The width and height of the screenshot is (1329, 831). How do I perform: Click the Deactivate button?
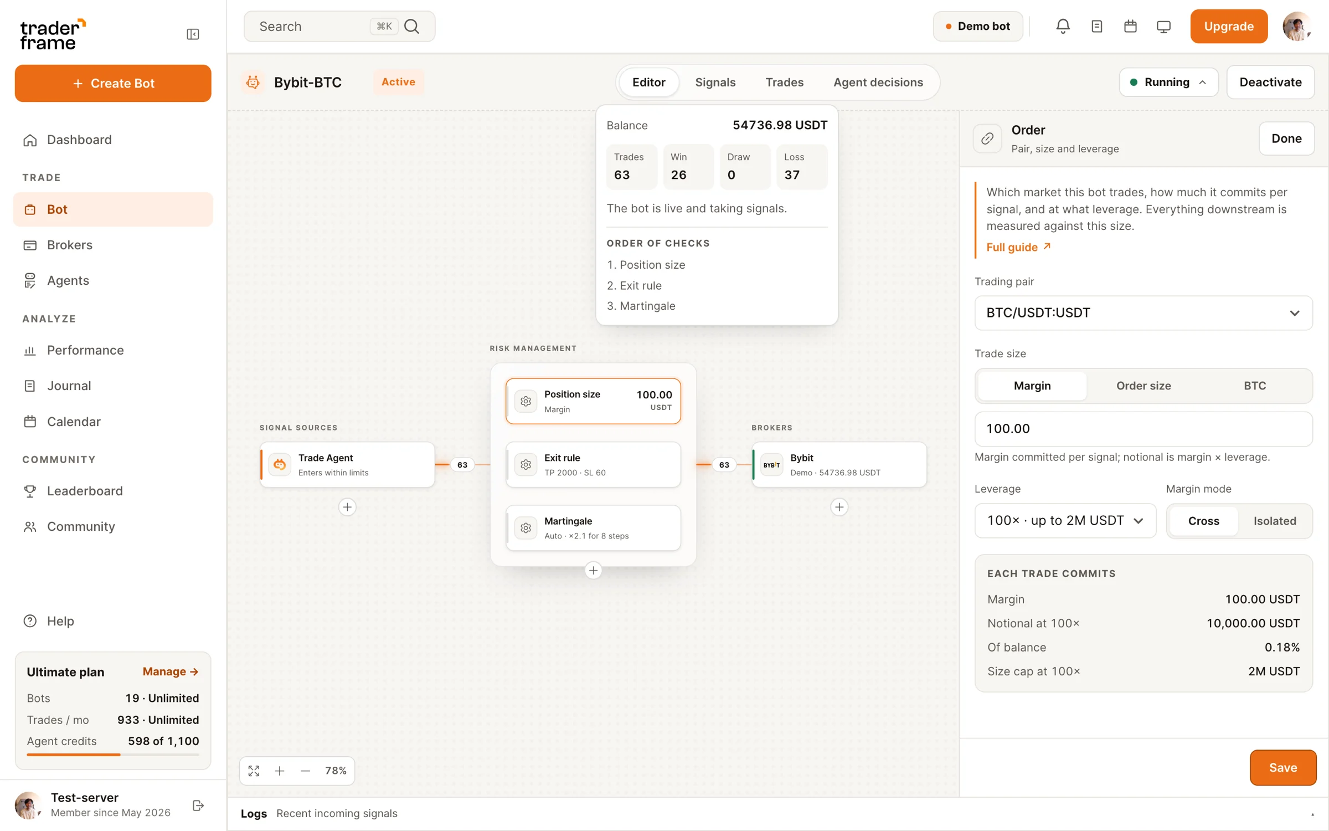[1270, 82]
